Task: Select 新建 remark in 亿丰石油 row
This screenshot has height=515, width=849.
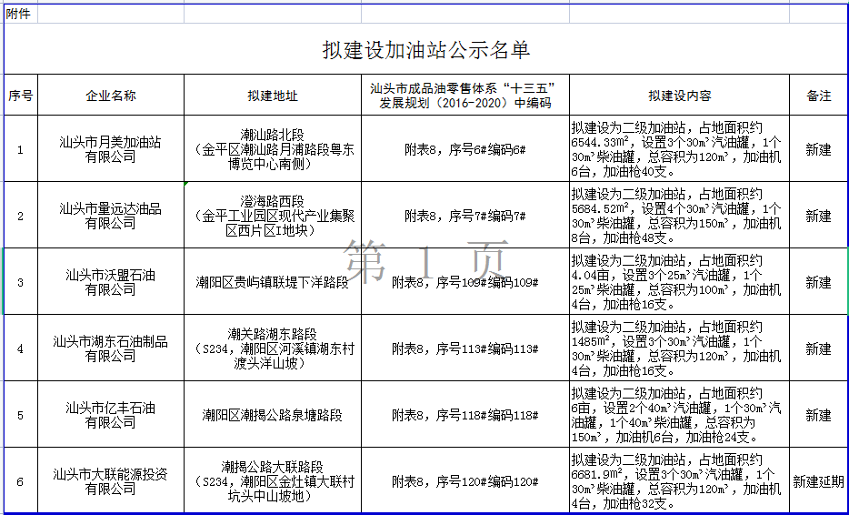Action: tap(819, 415)
